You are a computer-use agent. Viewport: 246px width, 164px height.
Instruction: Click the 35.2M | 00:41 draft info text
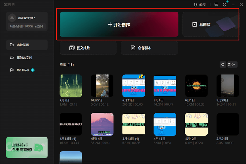click(101, 143)
